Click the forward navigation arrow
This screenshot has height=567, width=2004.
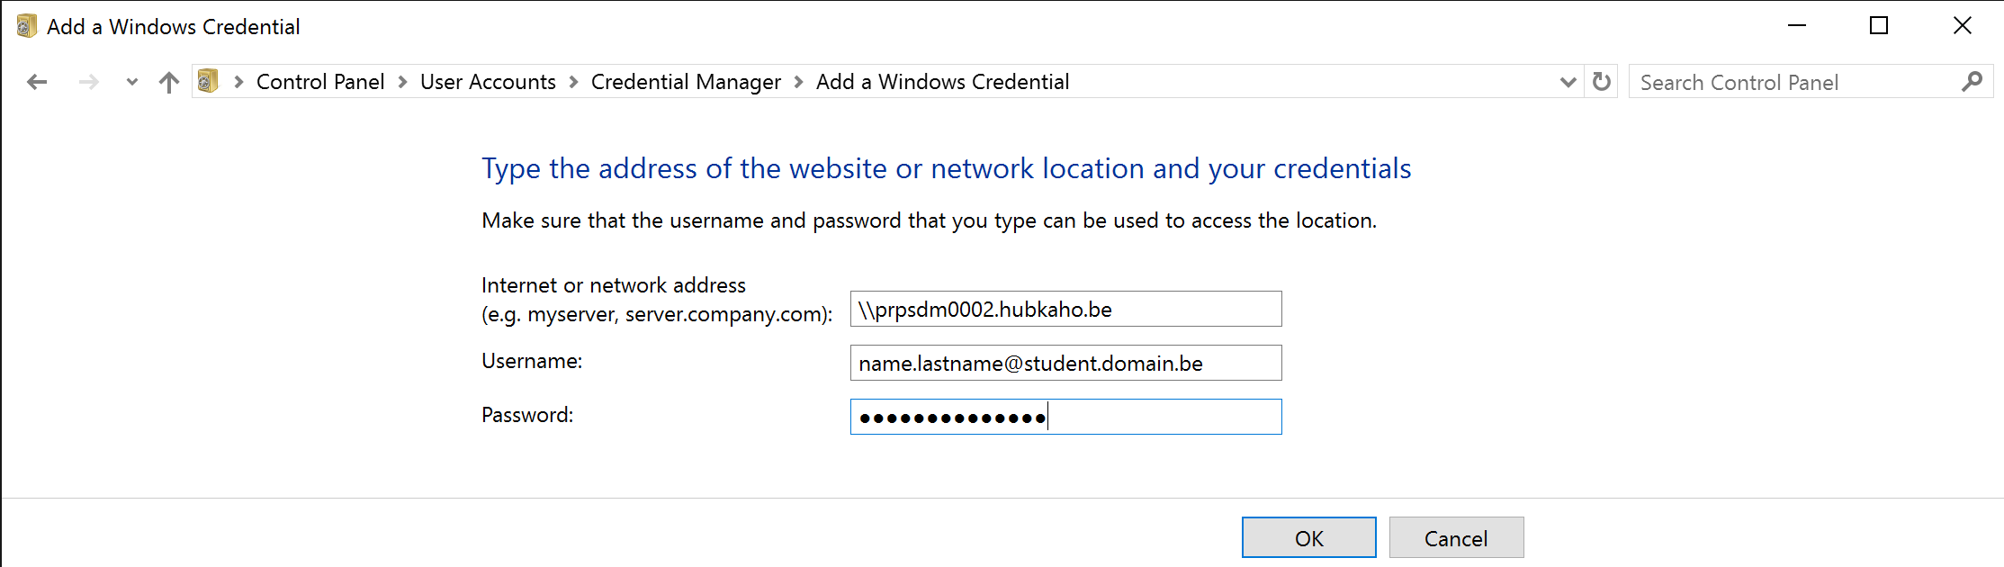click(88, 82)
